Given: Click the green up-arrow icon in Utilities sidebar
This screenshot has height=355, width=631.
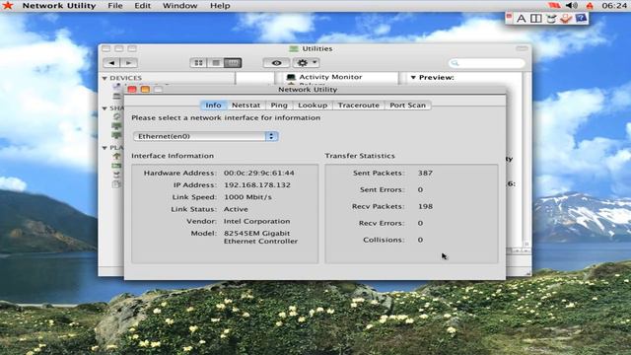Looking at the screenshot, I should tap(116, 156).
